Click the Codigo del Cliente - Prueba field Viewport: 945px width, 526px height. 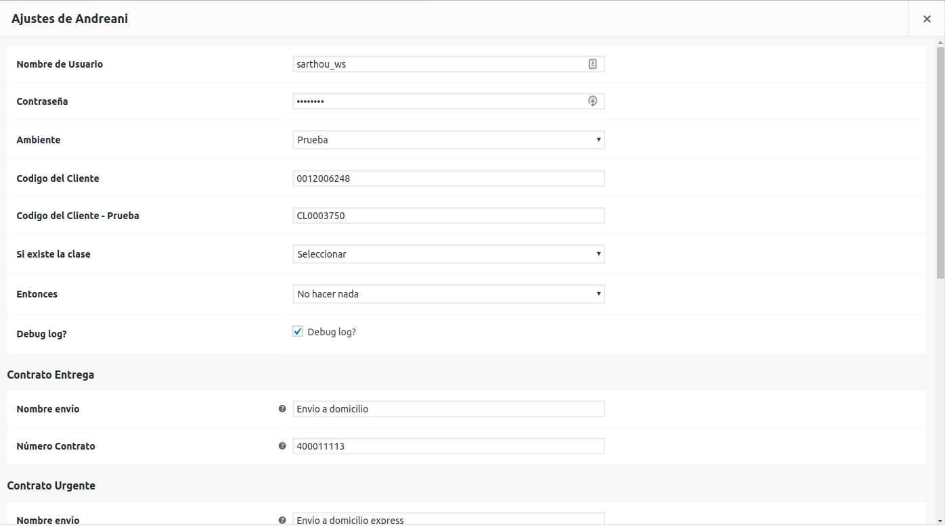coord(449,216)
